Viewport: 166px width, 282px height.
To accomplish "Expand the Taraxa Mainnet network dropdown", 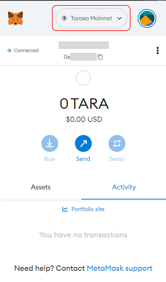I will click(x=91, y=18).
